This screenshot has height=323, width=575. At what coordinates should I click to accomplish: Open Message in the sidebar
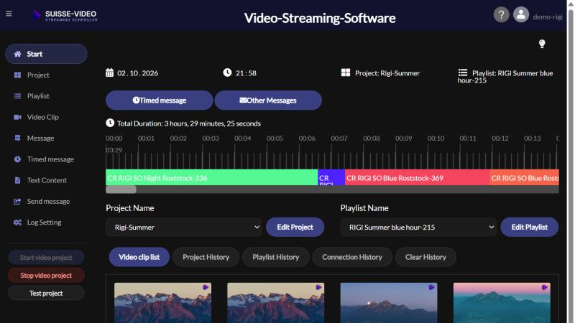pos(46,138)
